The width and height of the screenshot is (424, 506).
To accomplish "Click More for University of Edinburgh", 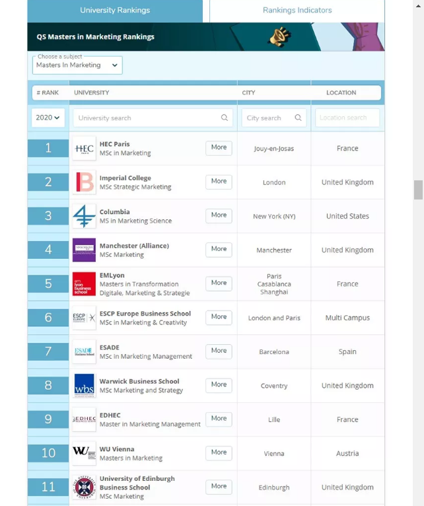I will click(x=219, y=487).
